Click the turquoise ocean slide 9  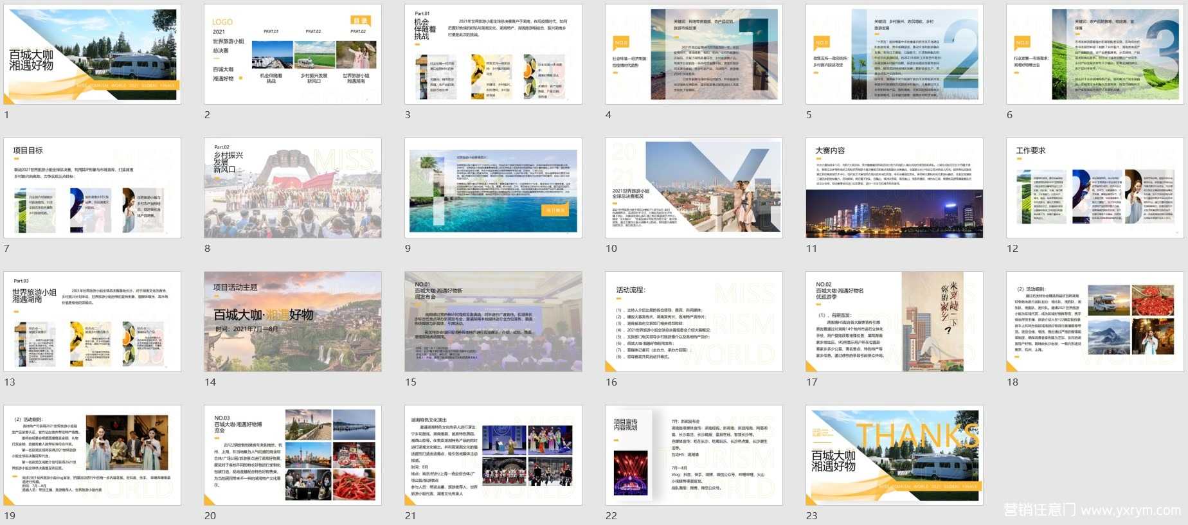493,188
